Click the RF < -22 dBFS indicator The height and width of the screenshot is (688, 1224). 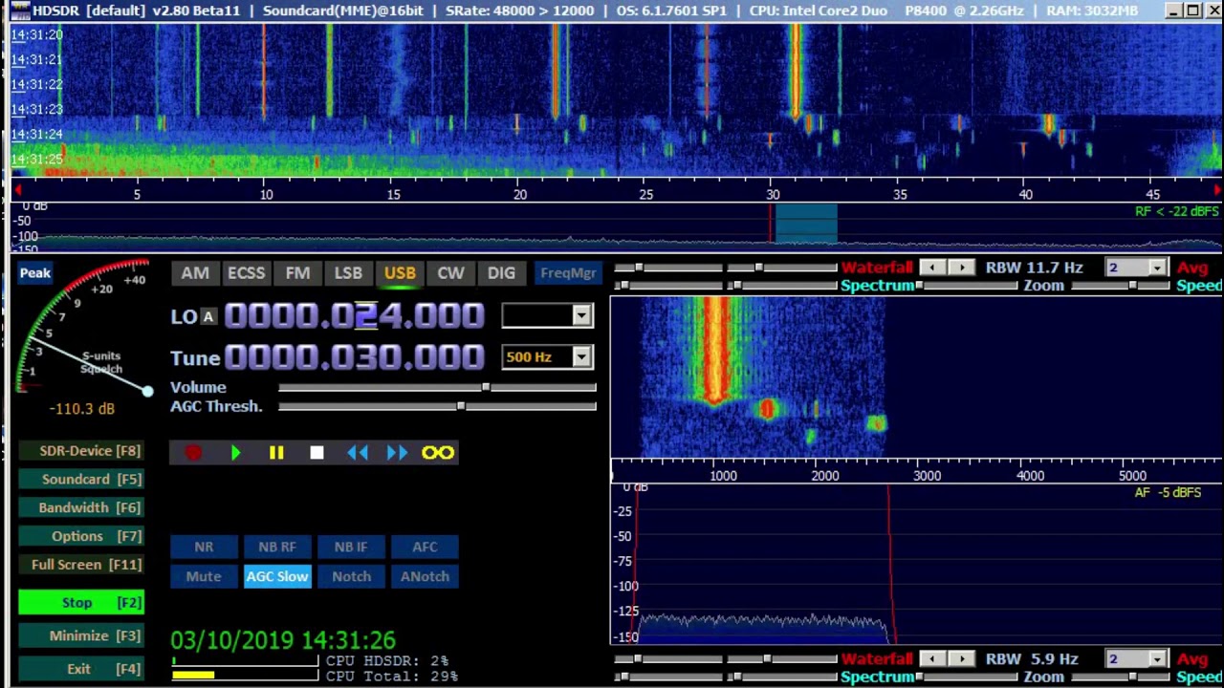click(x=1177, y=211)
